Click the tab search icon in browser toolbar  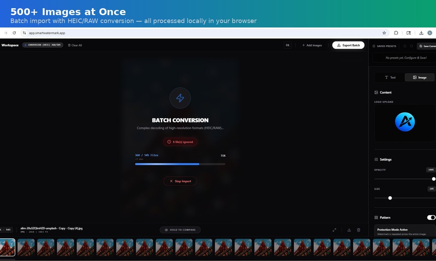point(409,33)
